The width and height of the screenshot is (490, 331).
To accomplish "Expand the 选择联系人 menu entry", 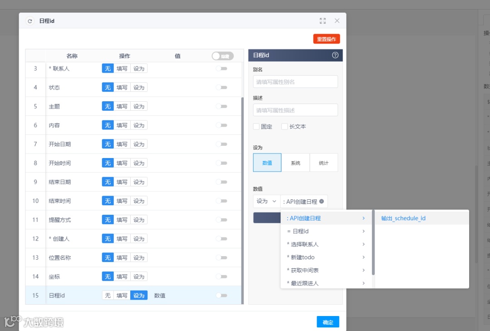I will click(x=326, y=244).
